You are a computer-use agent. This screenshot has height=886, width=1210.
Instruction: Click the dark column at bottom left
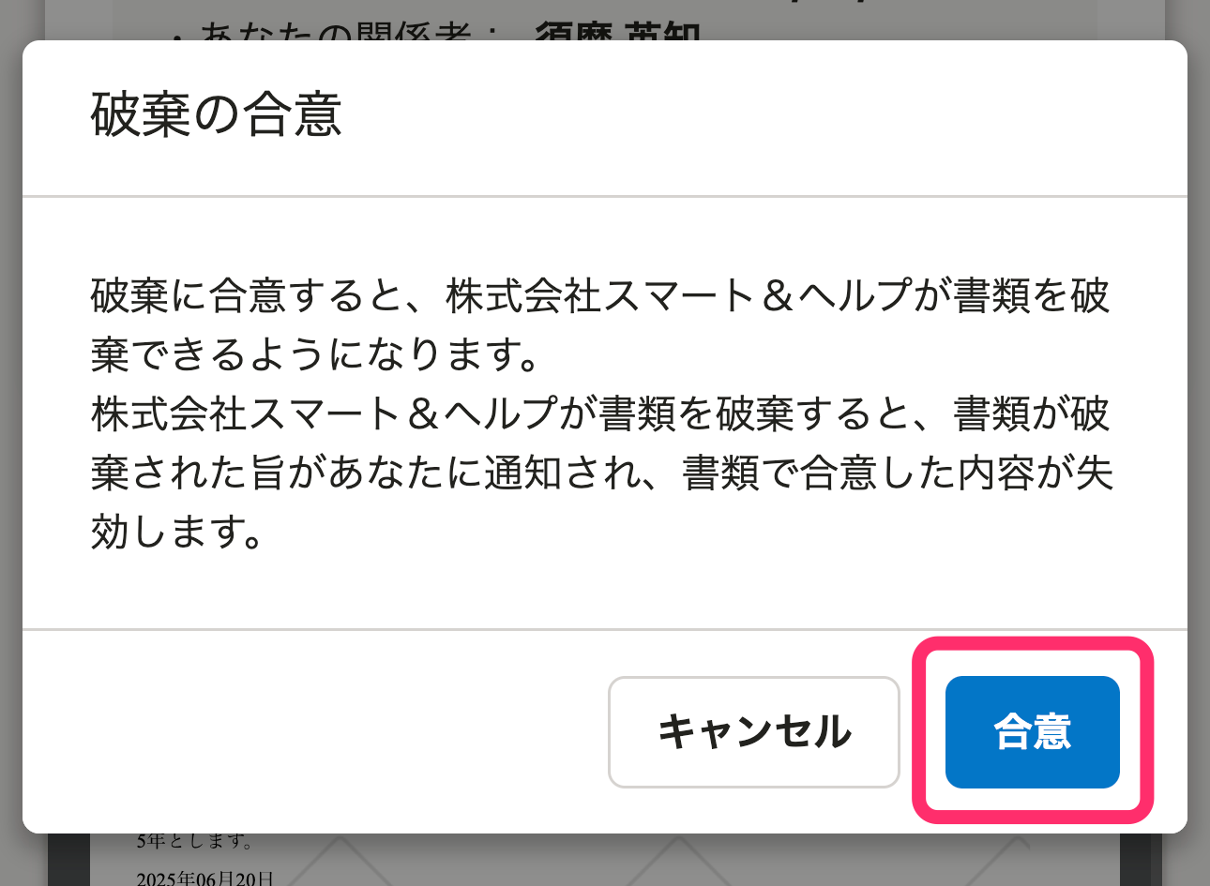[x=68, y=860]
